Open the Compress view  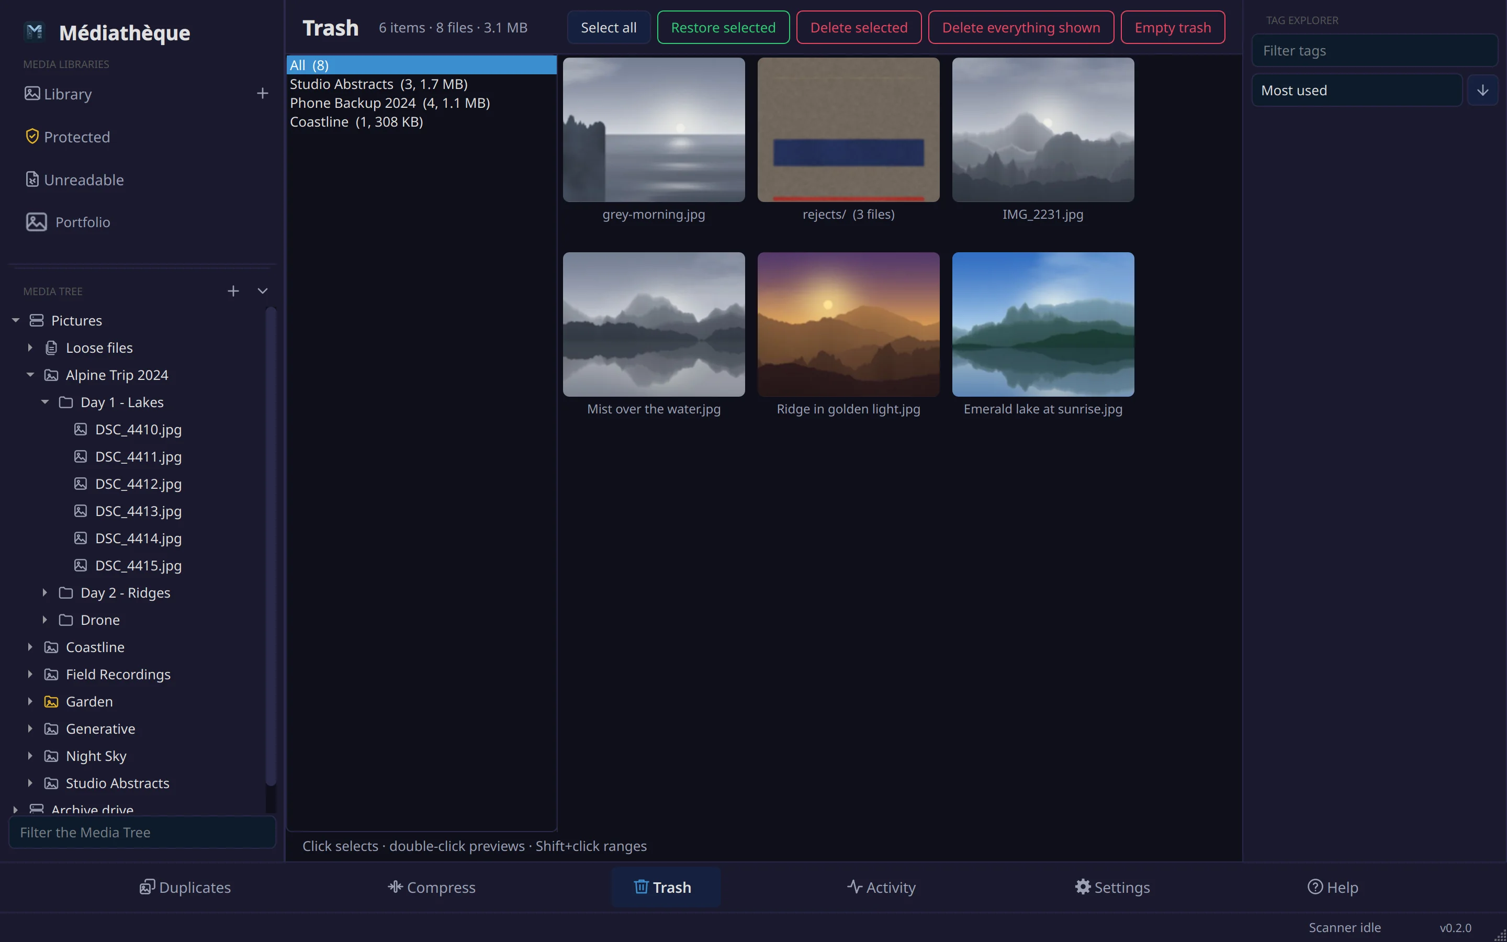click(x=432, y=887)
